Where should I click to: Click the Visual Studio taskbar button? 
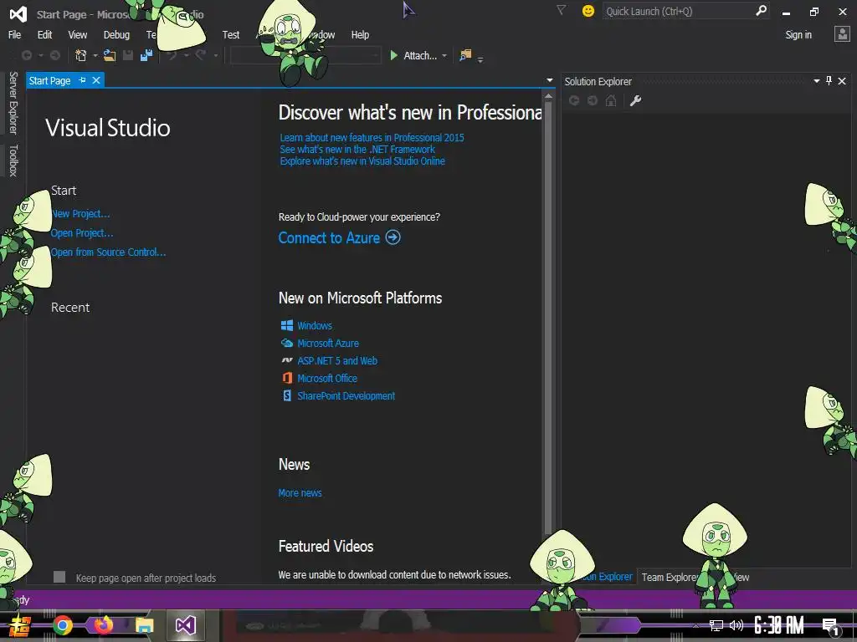(185, 625)
